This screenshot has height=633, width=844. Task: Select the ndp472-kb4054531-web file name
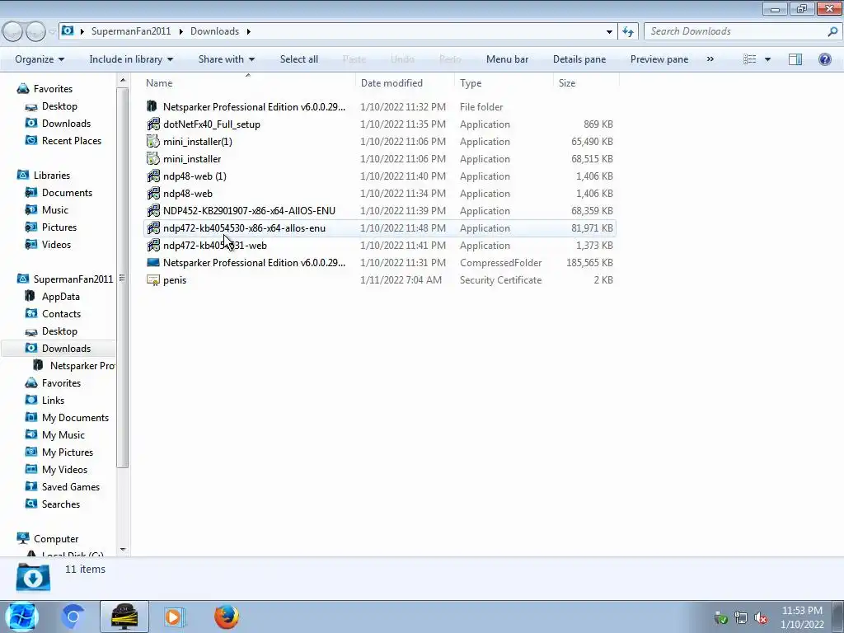click(x=215, y=246)
